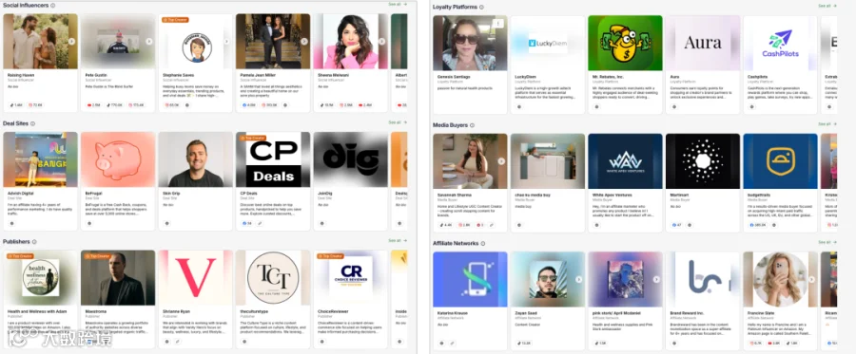
Task: Advance Raising Haven's image carousel with the arrow
Action: tap(71, 42)
